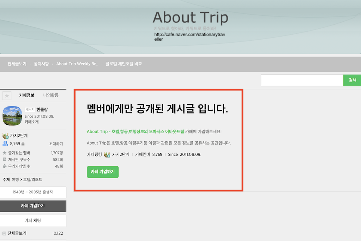Select the 카페정보 tab

[27, 95]
